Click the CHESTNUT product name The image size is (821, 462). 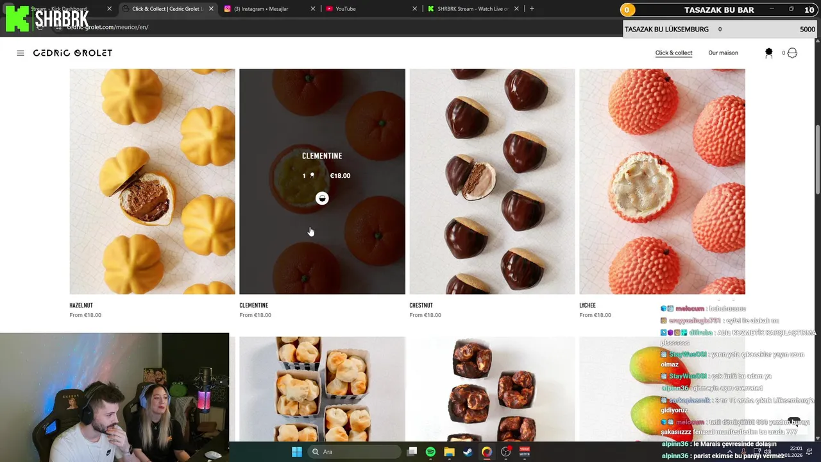tap(421, 305)
